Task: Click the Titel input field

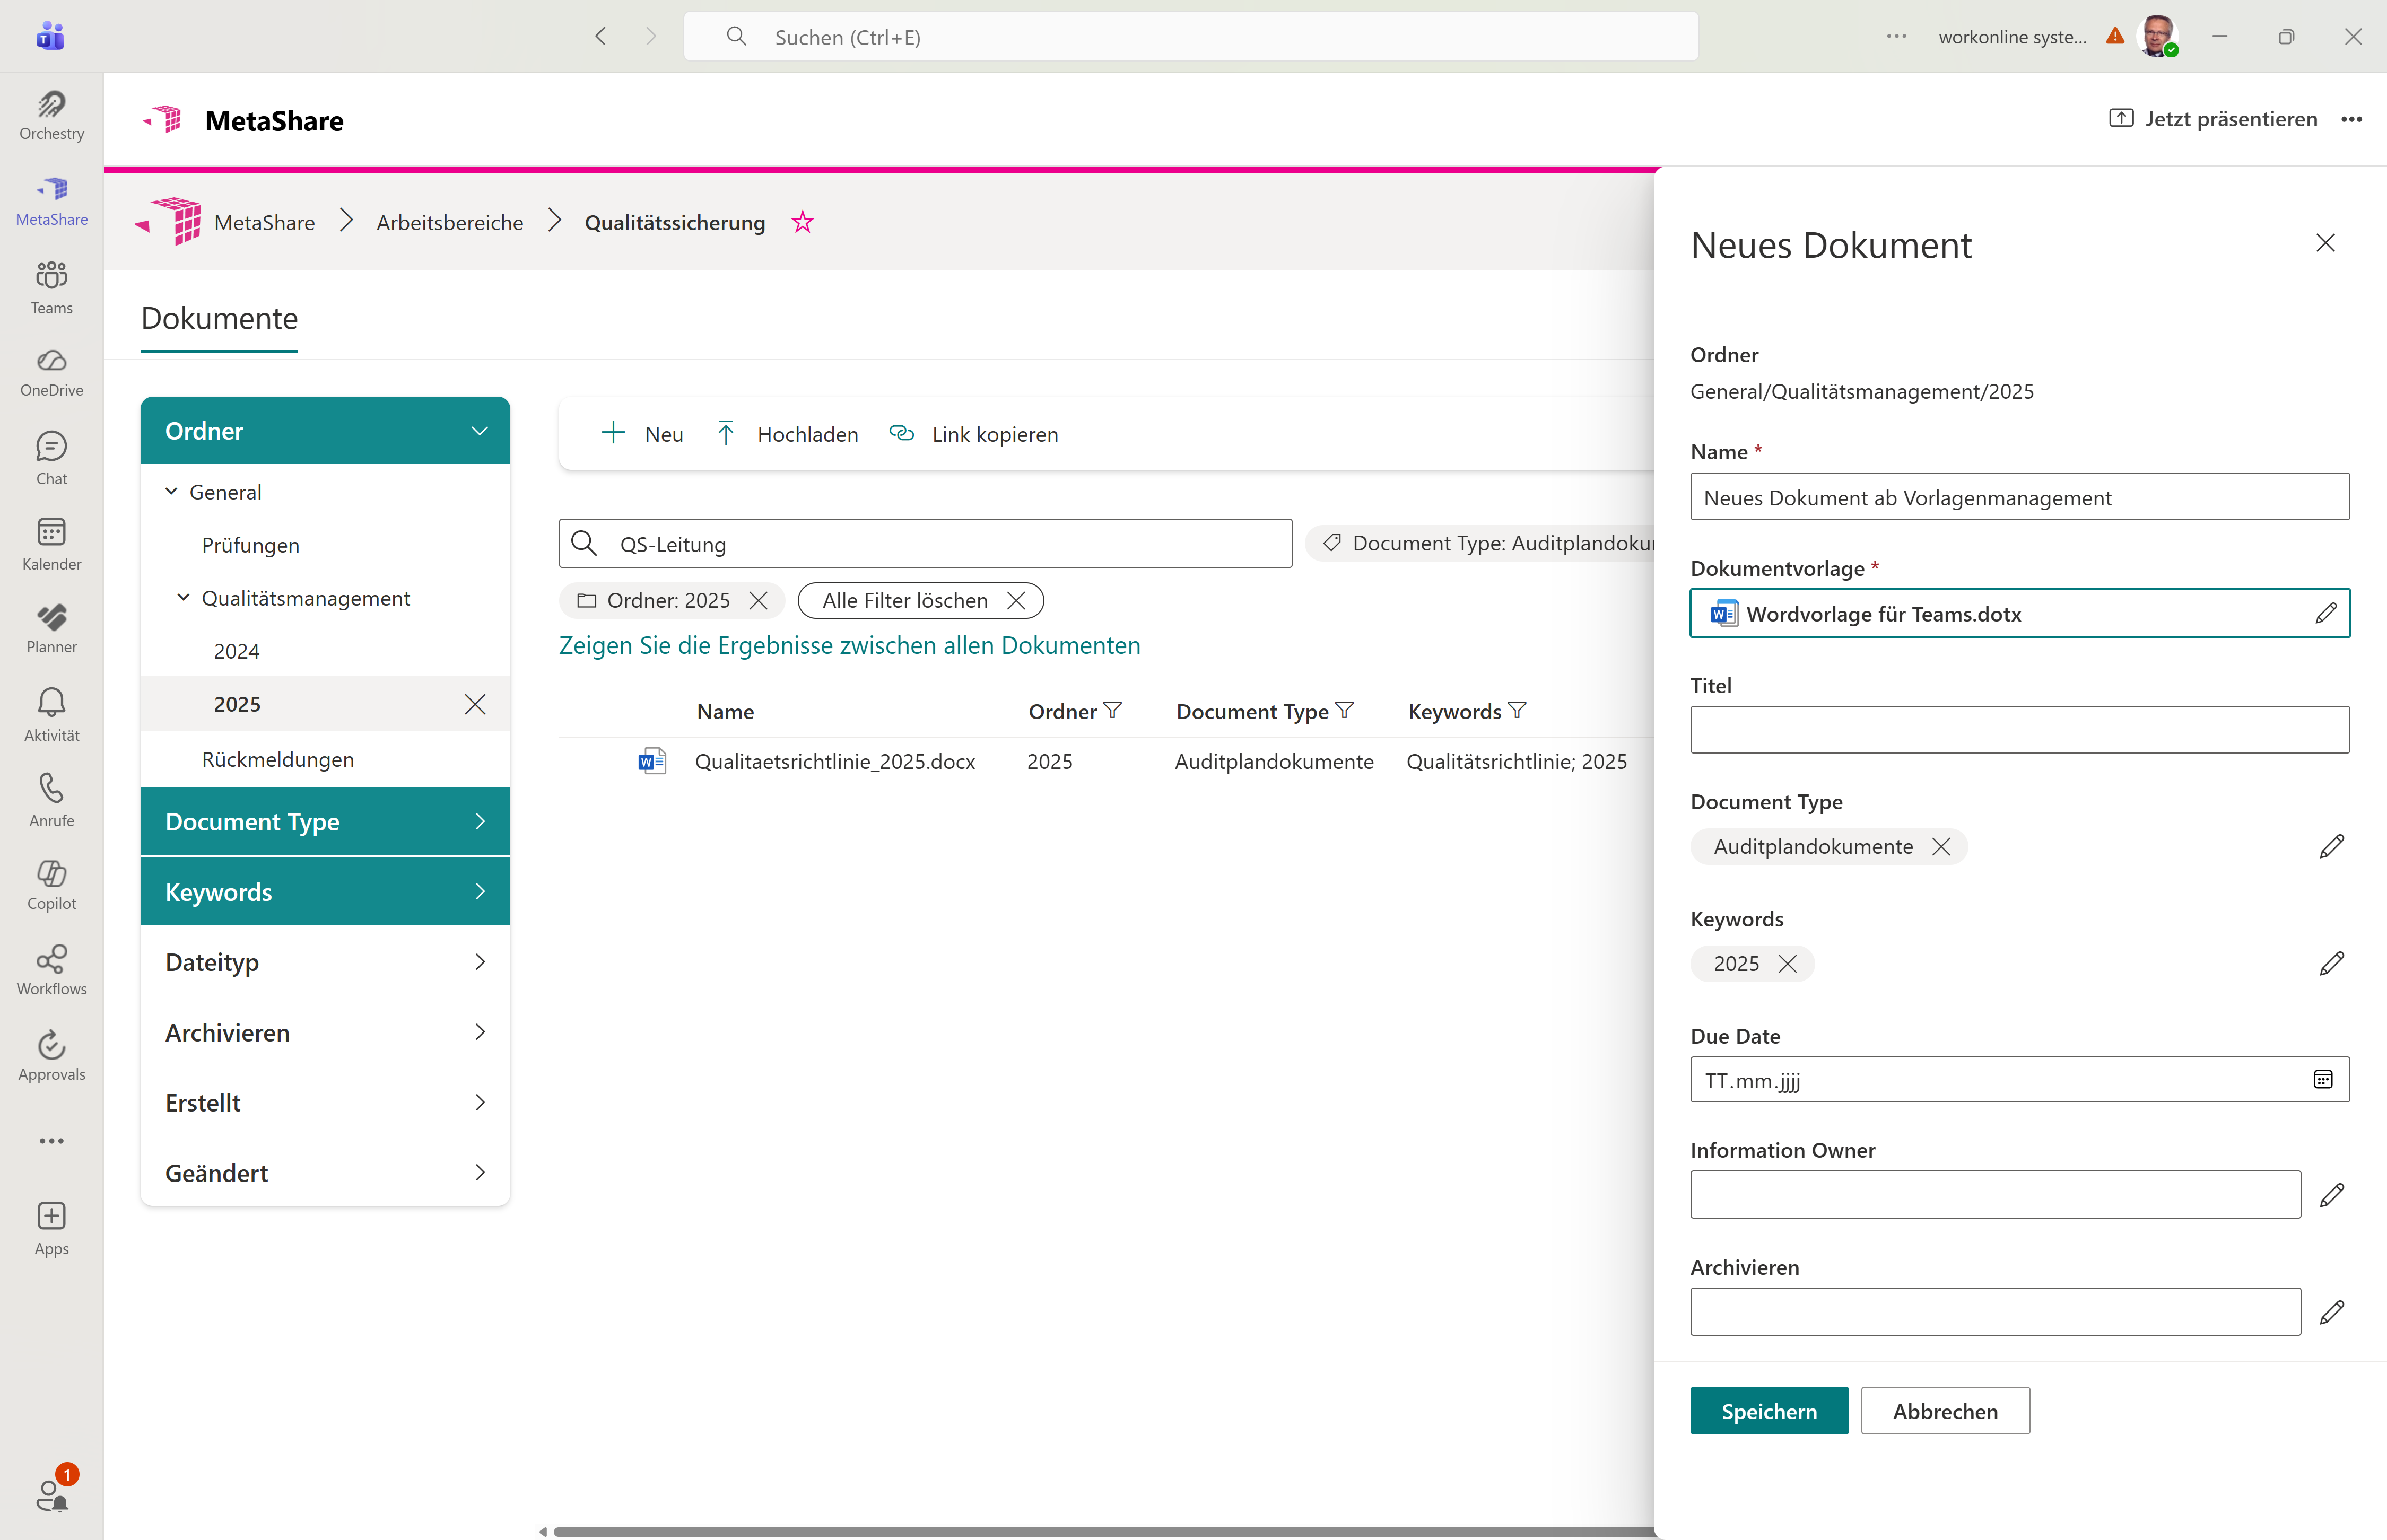Action: 2019,730
